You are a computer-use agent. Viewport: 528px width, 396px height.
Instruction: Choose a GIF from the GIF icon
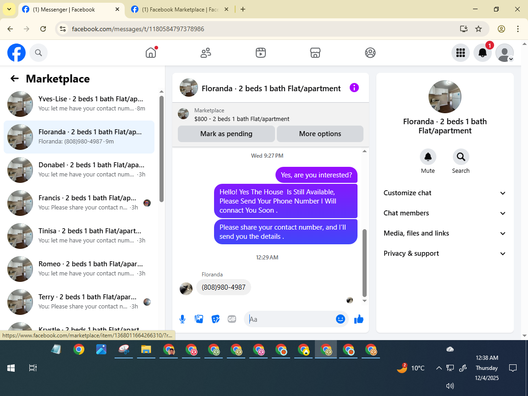pyautogui.click(x=232, y=319)
